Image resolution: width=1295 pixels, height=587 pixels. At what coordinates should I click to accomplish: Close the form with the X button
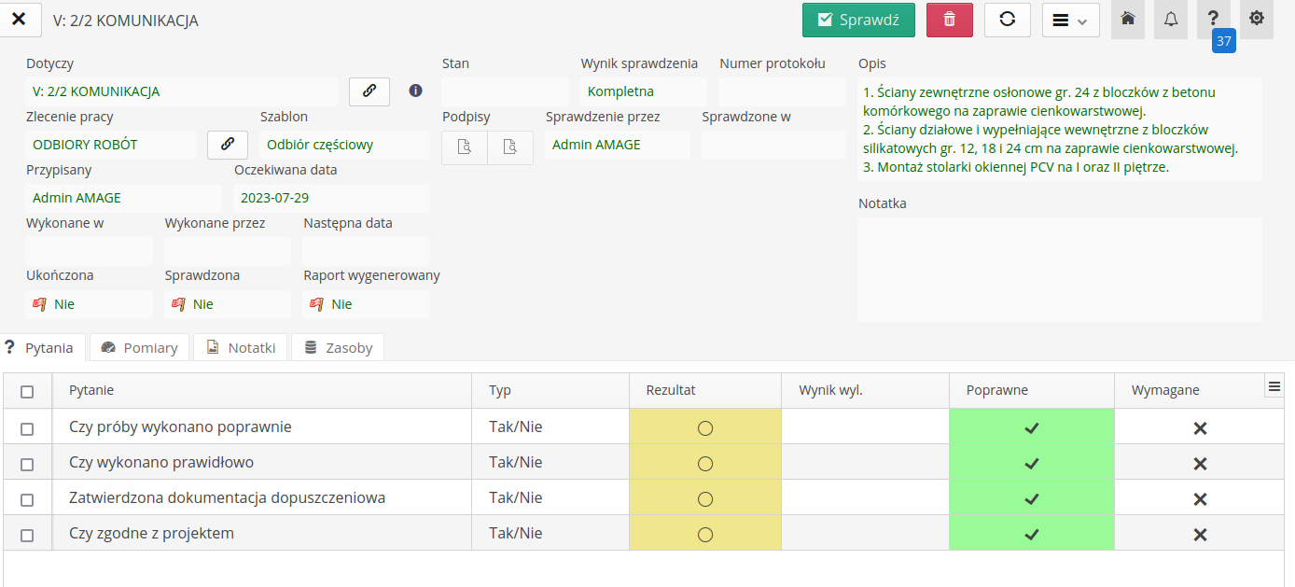(x=19, y=20)
